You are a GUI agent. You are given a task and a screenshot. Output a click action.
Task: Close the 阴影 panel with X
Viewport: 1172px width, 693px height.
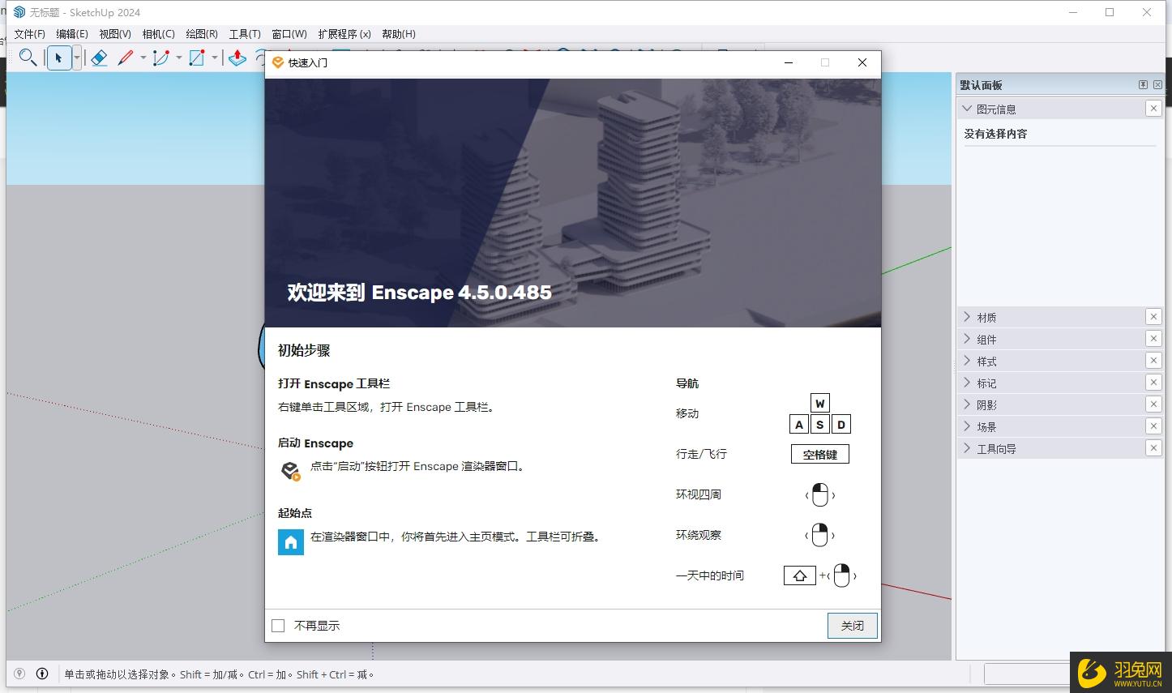coord(1153,404)
